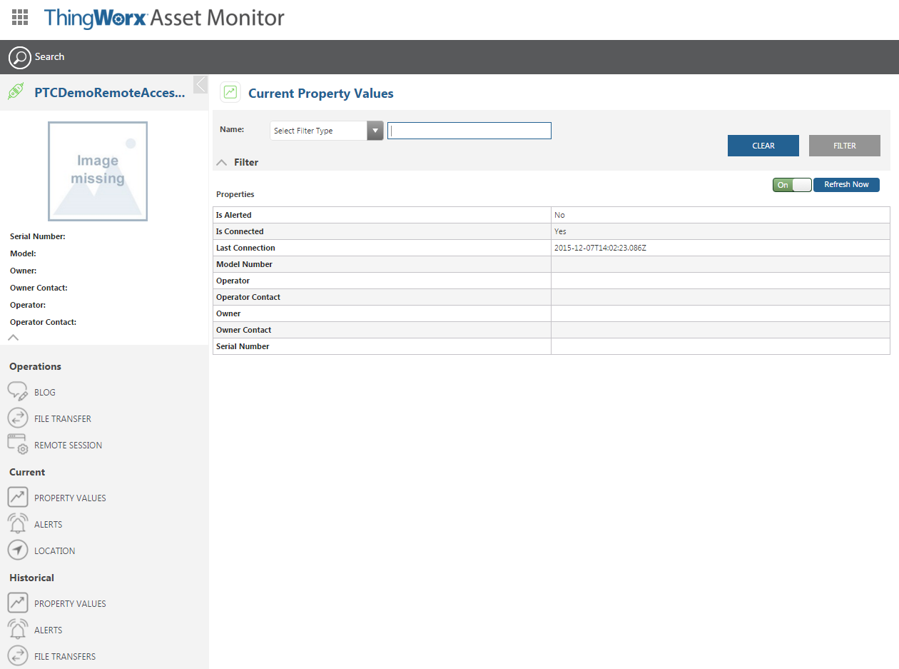The height and width of the screenshot is (669, 899).
Task: Select the Last Connection property row
Action: [552, 248]
